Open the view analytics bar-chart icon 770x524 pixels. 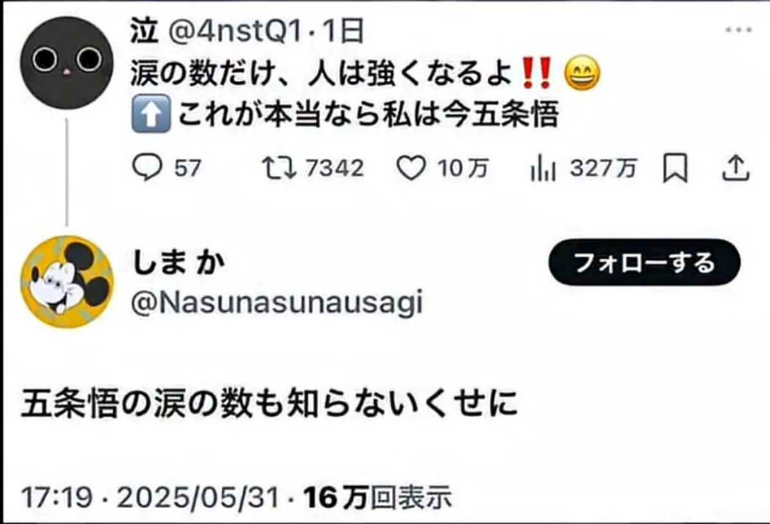coord(542,168)
